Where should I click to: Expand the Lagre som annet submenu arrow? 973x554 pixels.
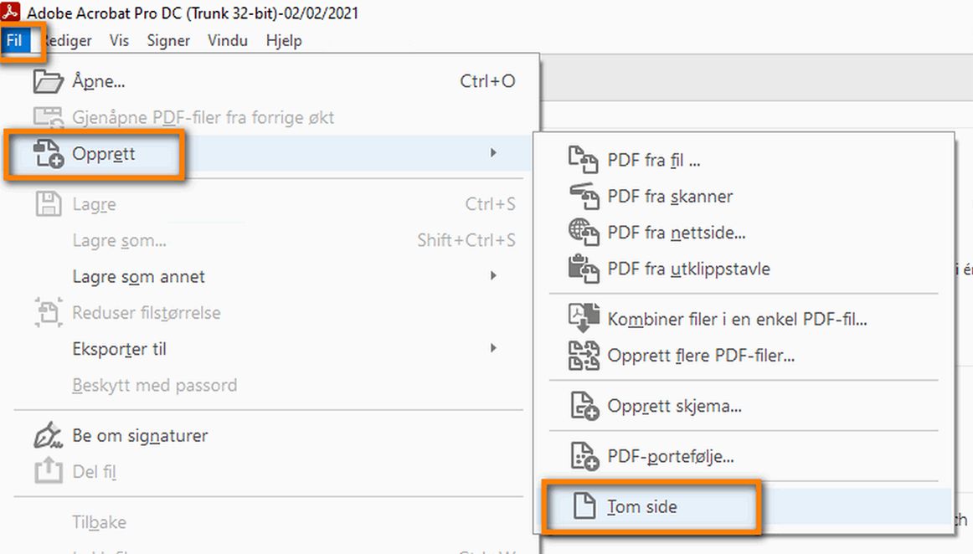coord(493,276)
